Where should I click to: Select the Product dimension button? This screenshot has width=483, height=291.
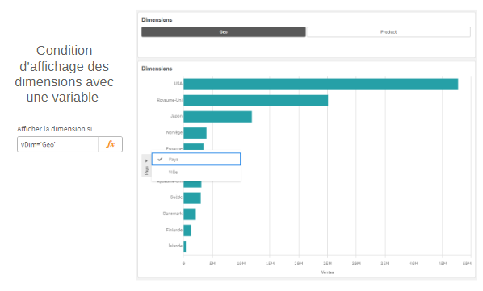pos(388,32)
